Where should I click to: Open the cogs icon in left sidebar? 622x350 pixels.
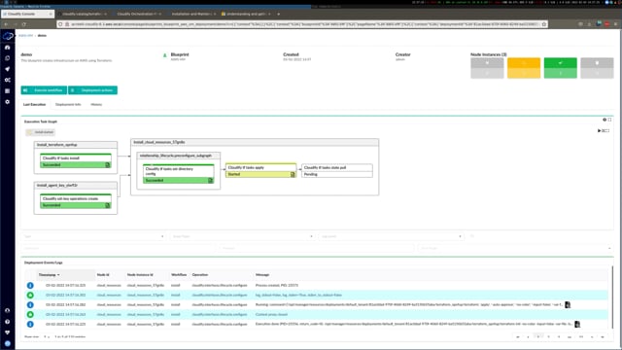coord(7,80)
